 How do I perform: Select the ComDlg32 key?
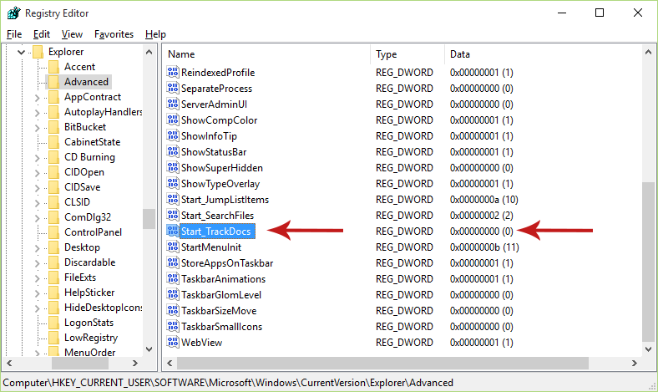[88, 217]
